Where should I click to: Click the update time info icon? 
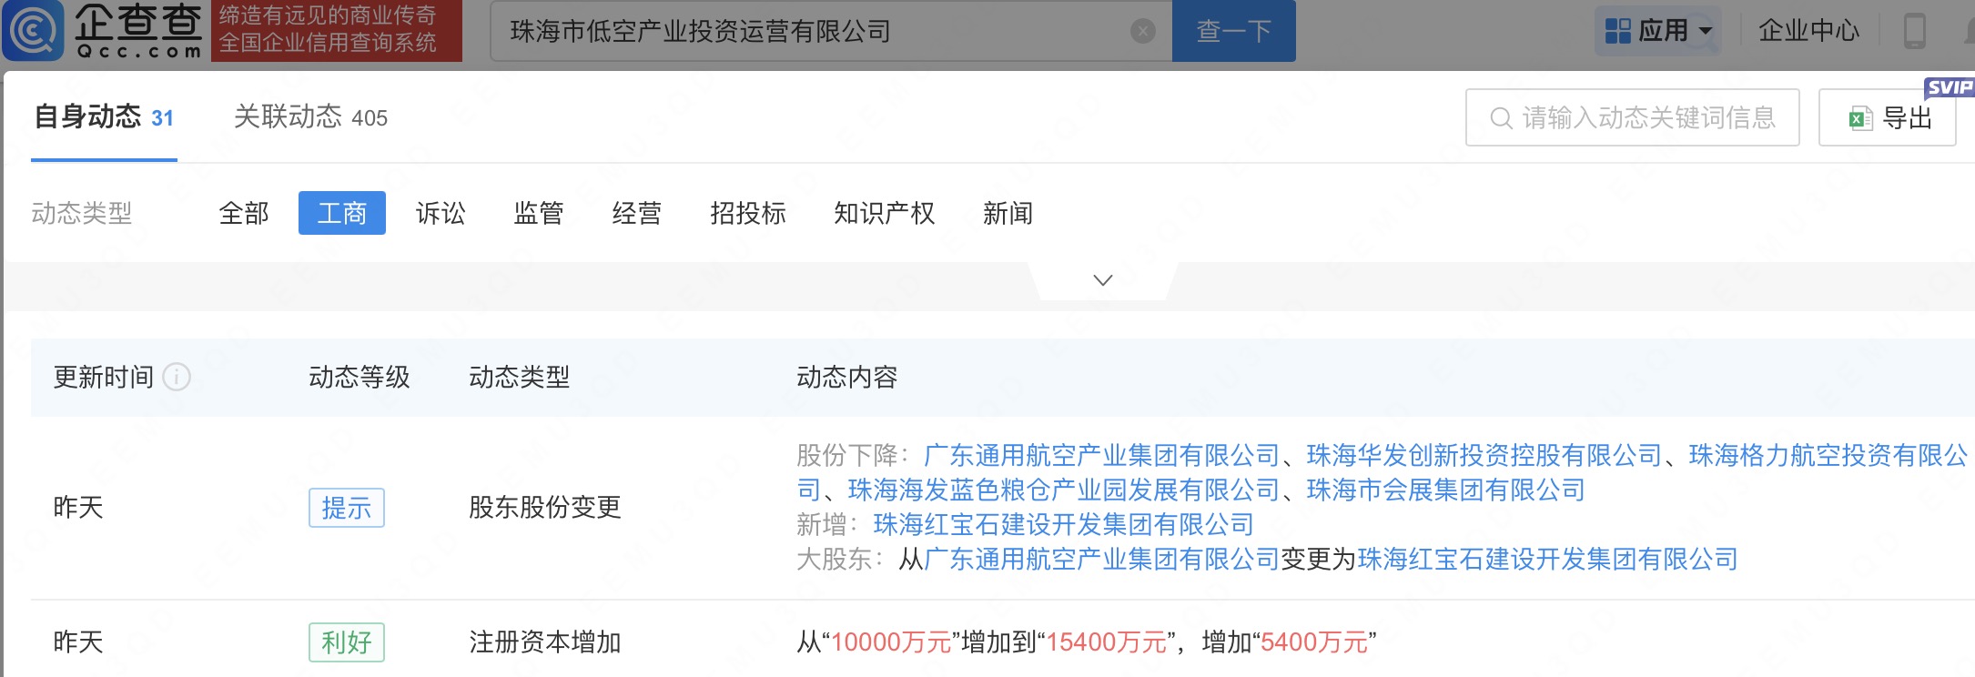177,377
